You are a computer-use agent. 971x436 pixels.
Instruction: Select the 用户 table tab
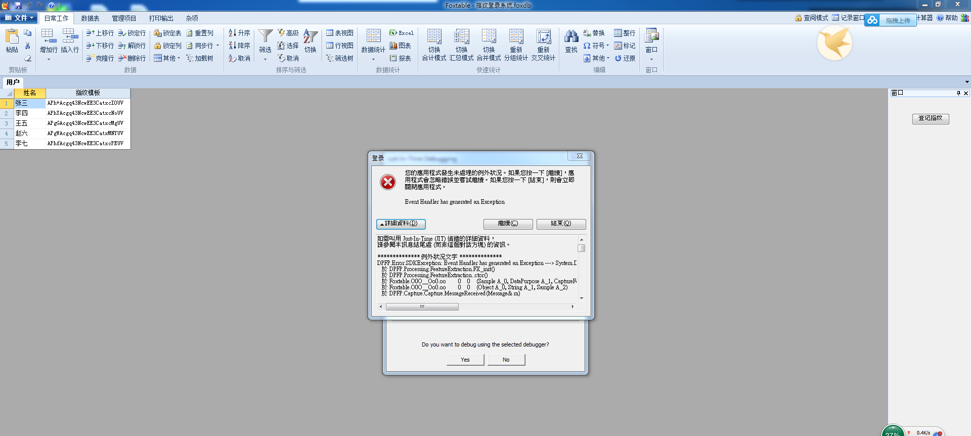[x=13, y=82]
